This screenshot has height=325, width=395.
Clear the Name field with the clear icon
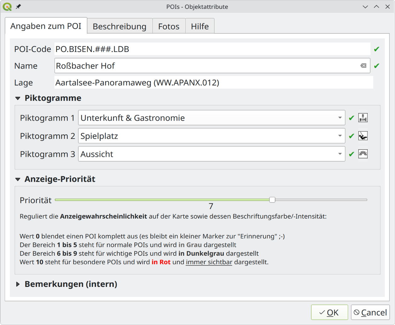click(363, 66)
